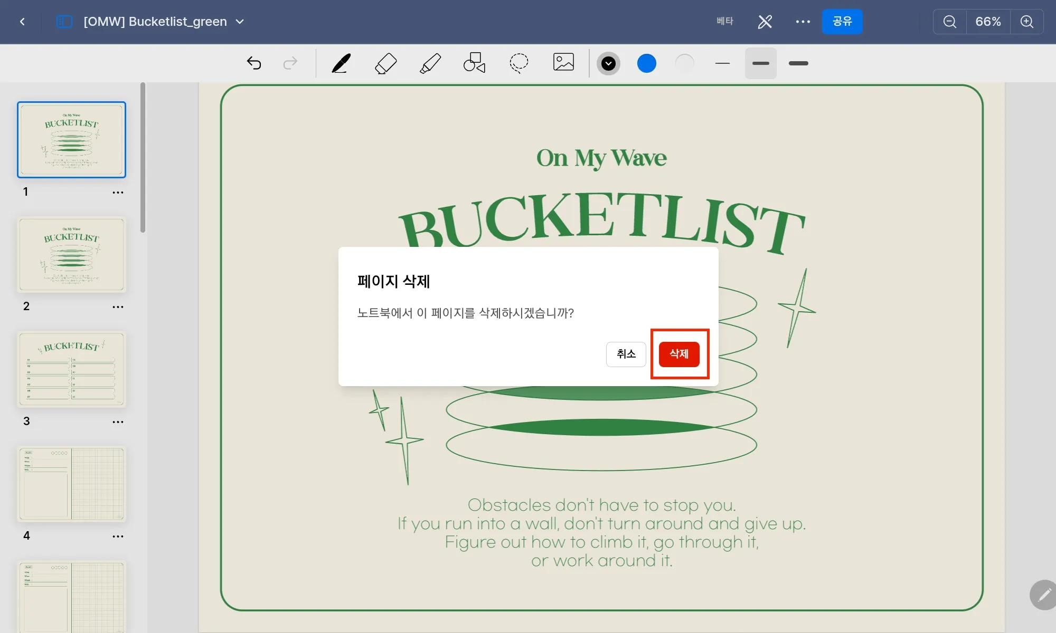1056x633 pixels.
Task: Open the Bucketlist_green title dropdown
Action: pyautogui.click(x=240, y=22)
